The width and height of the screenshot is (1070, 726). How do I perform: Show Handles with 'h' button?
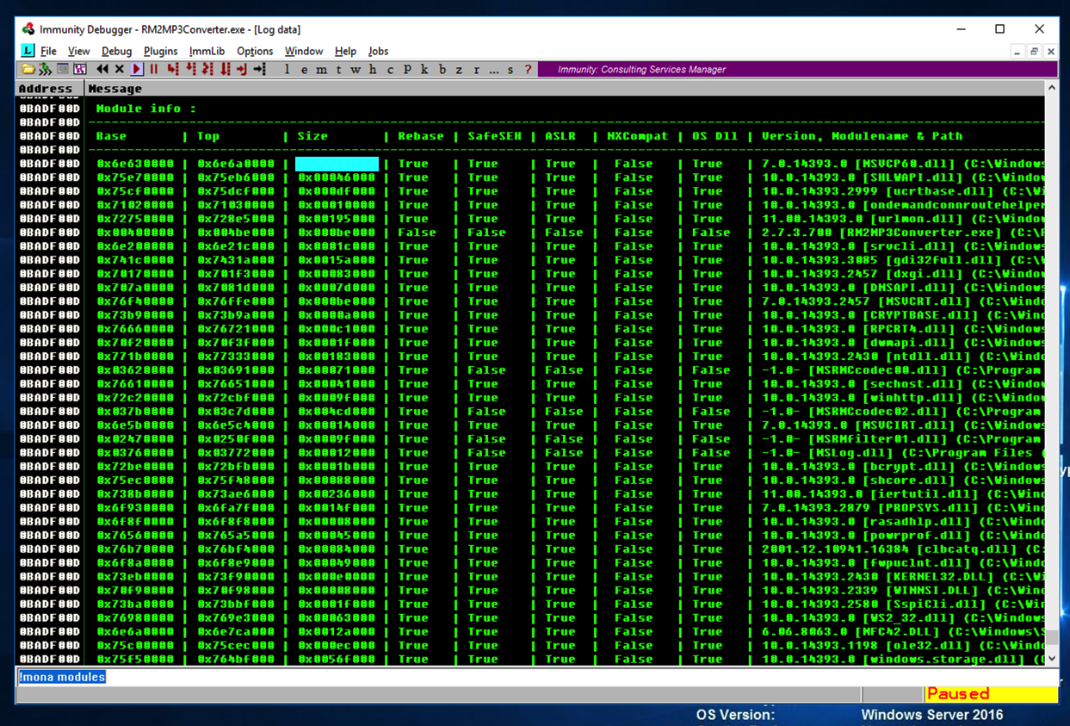pos(373,69)
